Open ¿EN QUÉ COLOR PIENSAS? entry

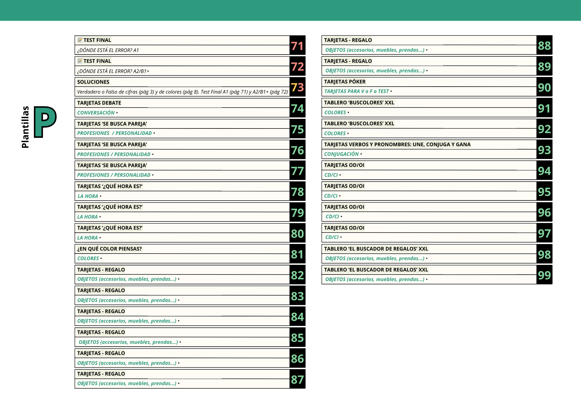pyautogui.click(x=109, y=249)
